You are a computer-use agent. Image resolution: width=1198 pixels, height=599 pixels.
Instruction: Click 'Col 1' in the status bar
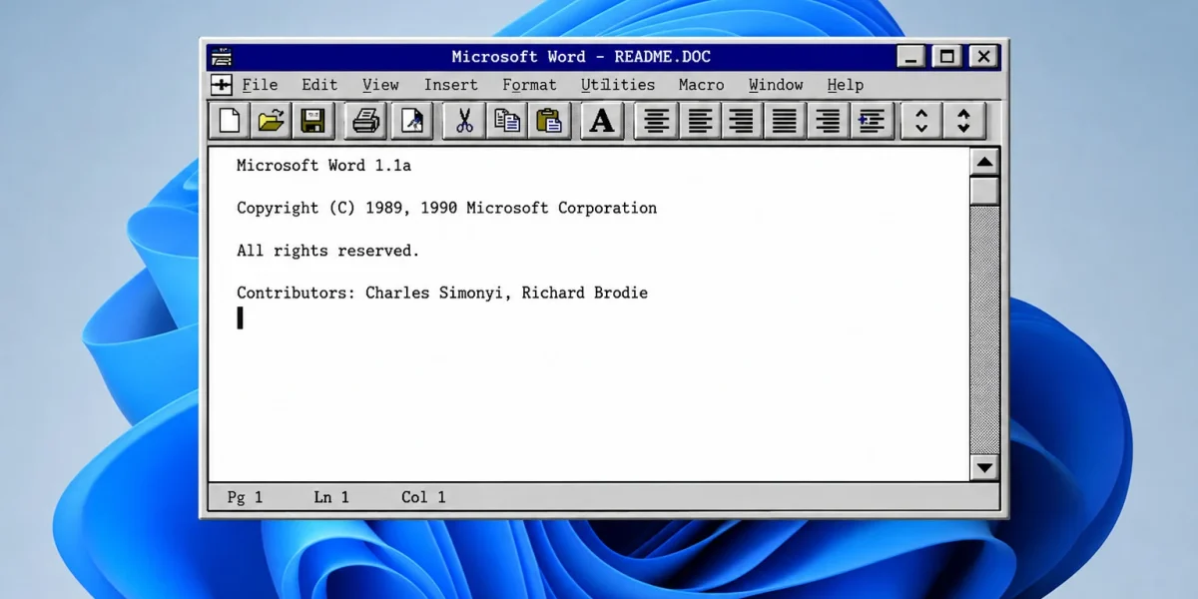click(x=423, y=497)
